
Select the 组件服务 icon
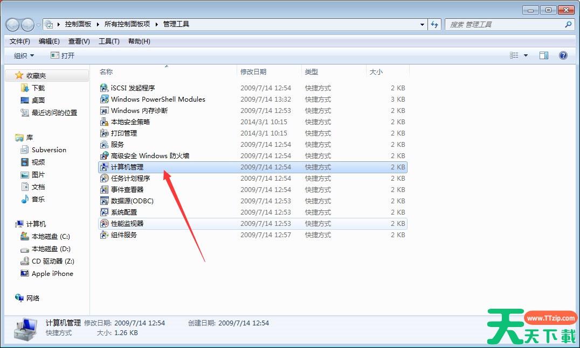[x=105, y=235]
